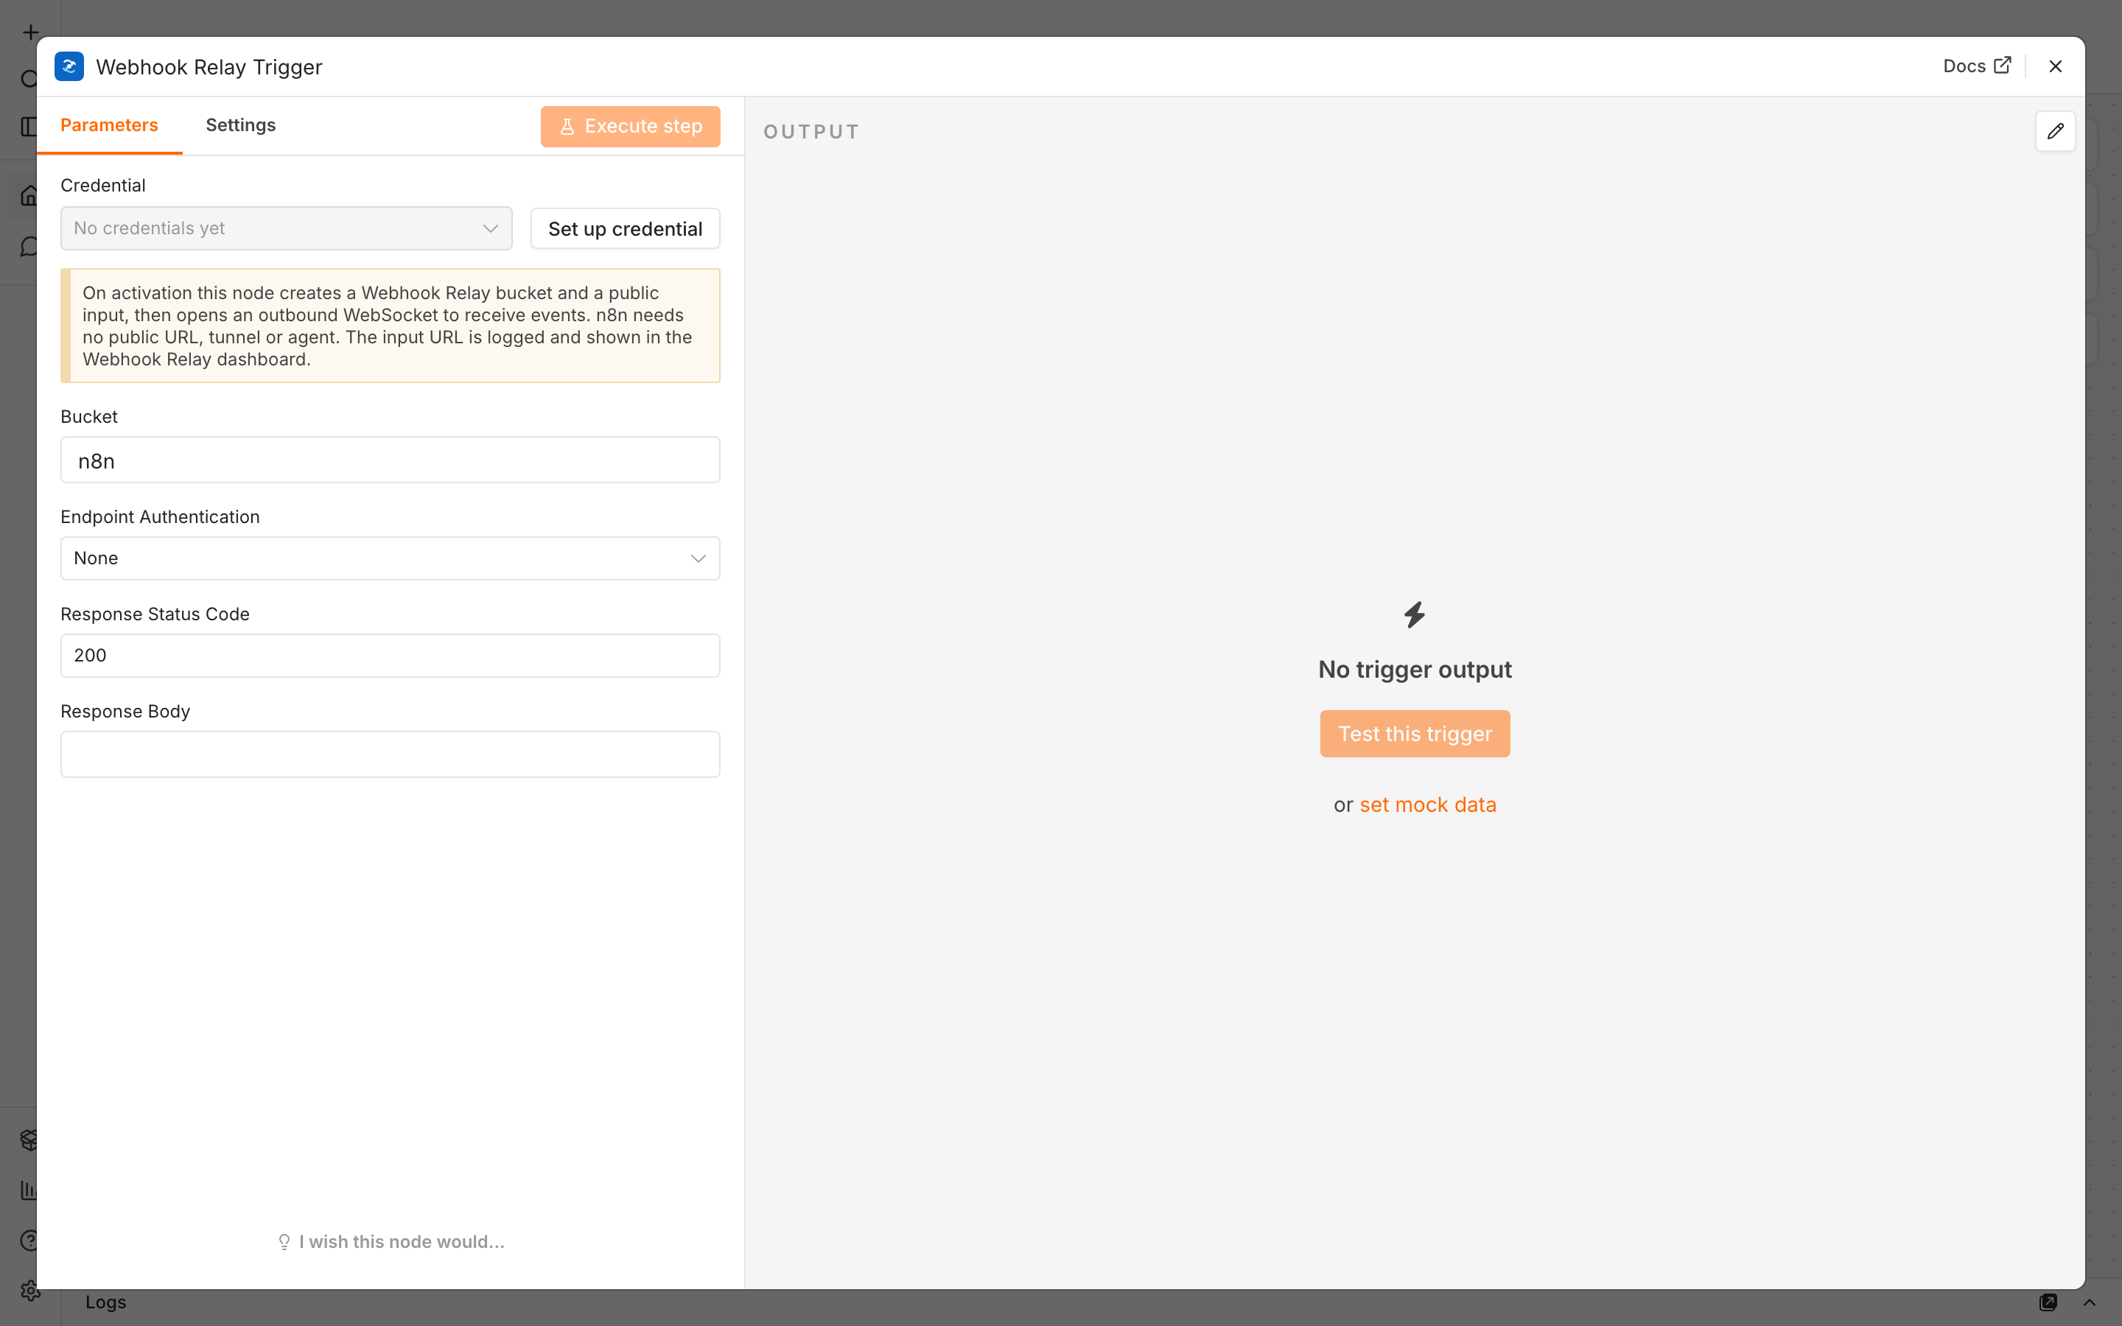Click the home icon in background sidebar
Image resolution: width=2122 pixels, height=1326 pixels.
click(29, 195)
